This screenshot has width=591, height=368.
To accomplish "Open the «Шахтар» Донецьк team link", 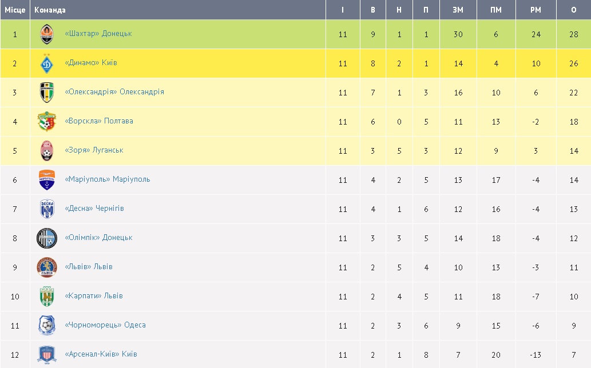I will pyautogui.click(x=98, y=34).
